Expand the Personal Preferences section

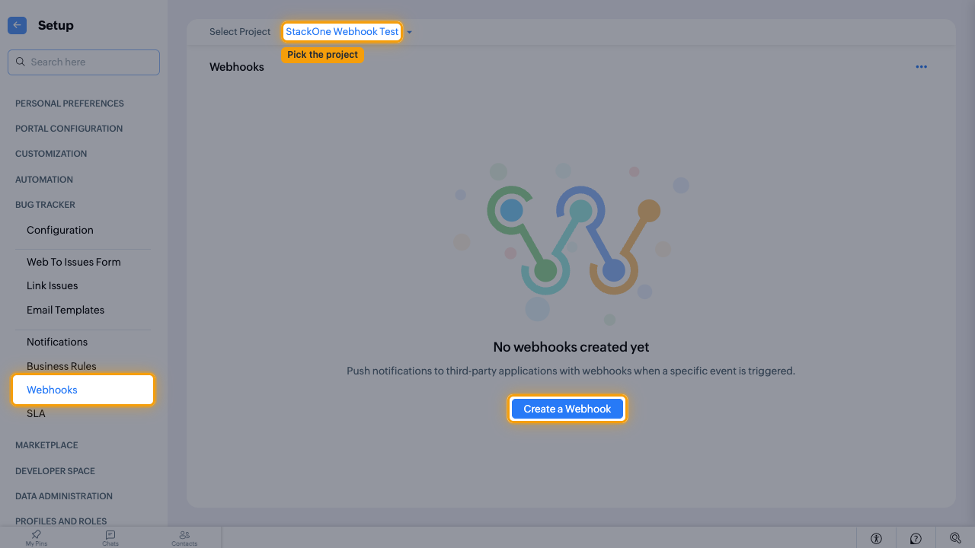(69, 104)
